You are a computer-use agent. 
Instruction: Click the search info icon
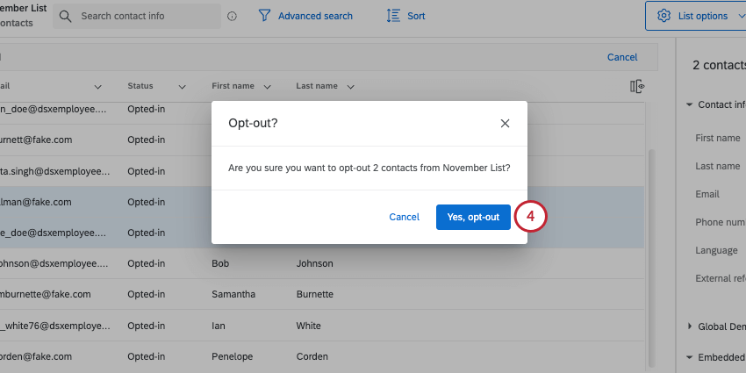[x=232, y=16]
